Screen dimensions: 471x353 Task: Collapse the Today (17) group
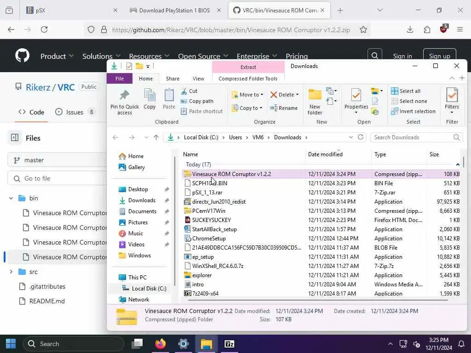[458, 165]
